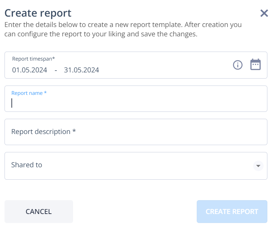
Task: Click the CANCEL button
Action: [x=39, y=212]
